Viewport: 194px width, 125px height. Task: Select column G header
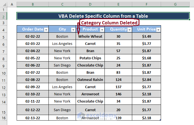(x=175, y=4)
